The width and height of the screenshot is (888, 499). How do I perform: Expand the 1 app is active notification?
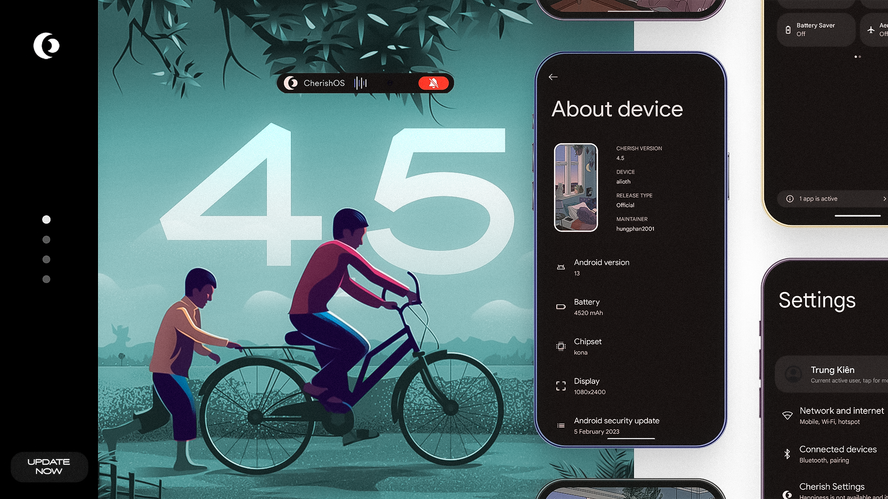click(884, 199)
